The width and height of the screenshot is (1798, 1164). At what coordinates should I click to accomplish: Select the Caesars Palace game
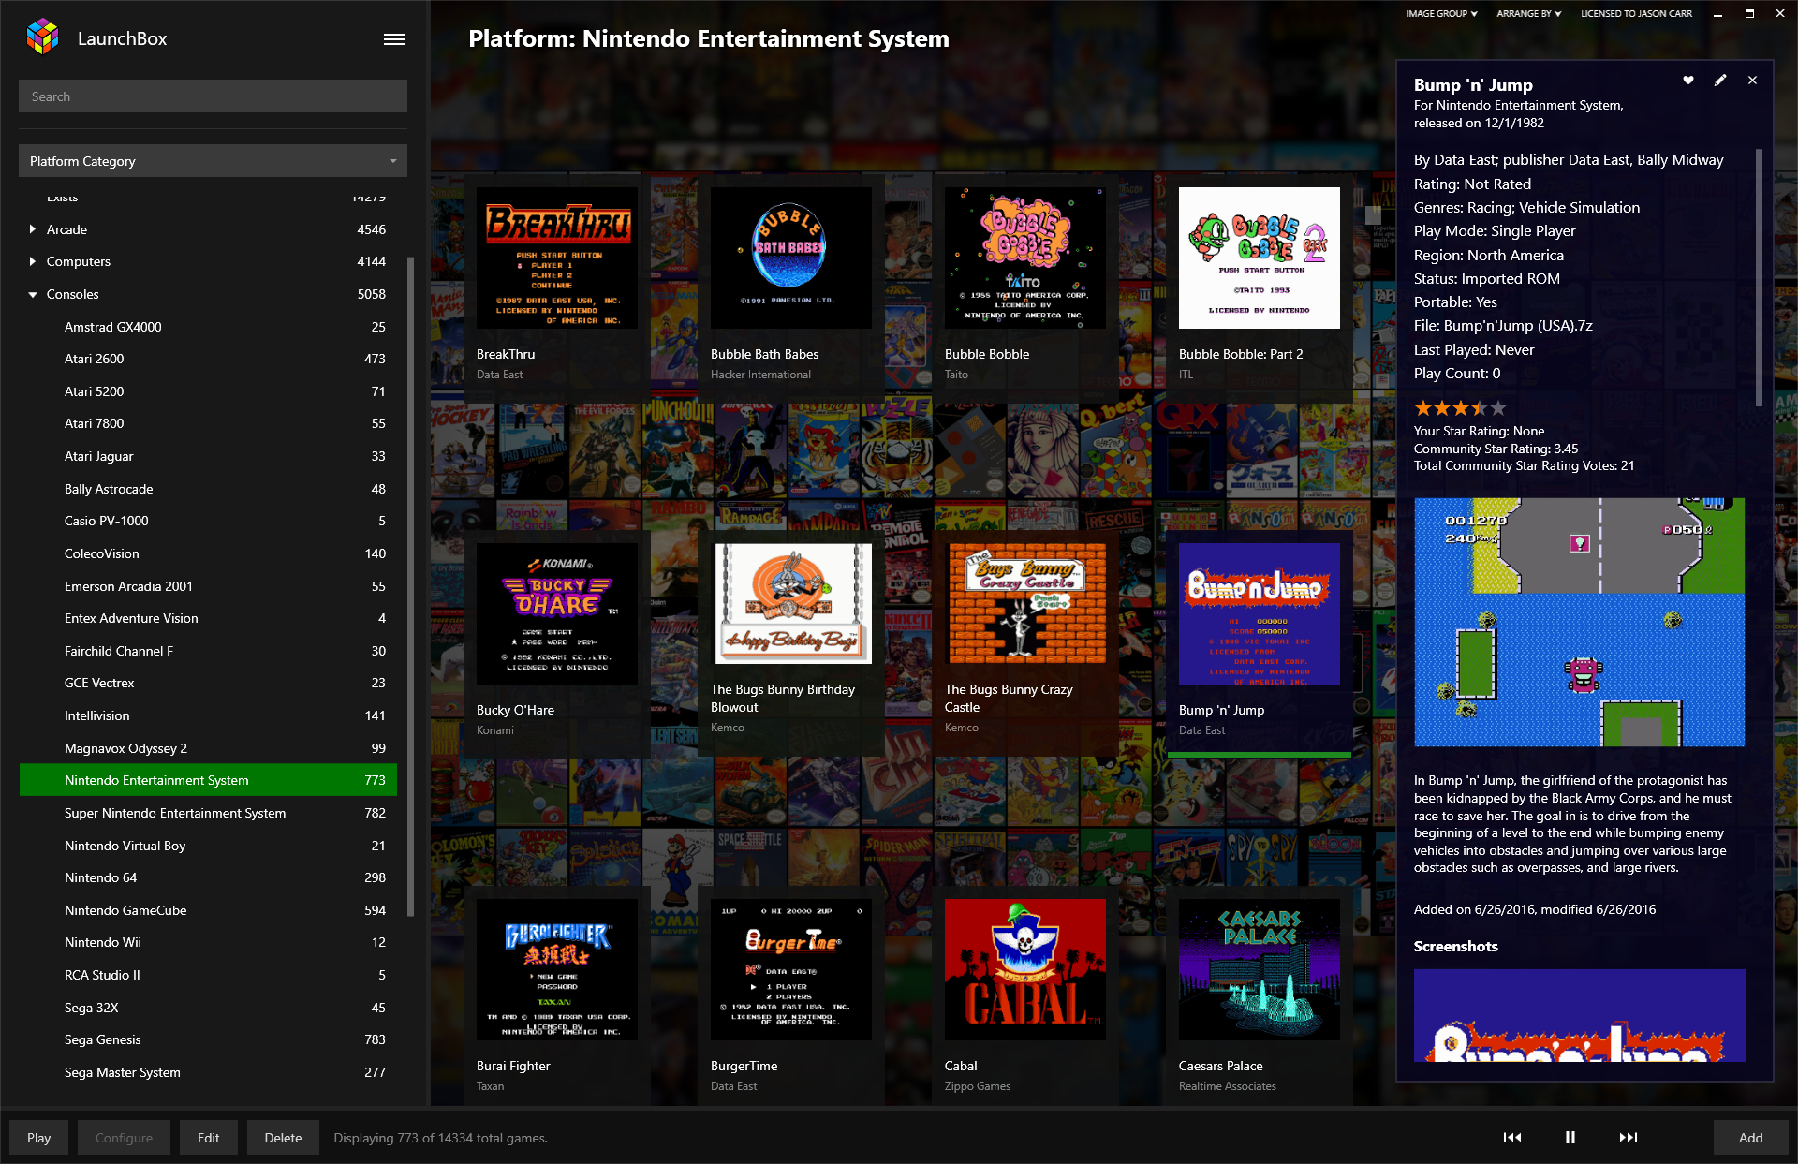coord(1260,969)
